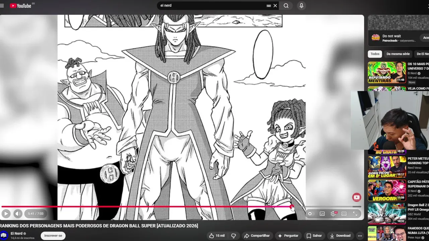429x241 pixels.
Task: Click the ad's colorful game logo
Action: click(376, 37)
